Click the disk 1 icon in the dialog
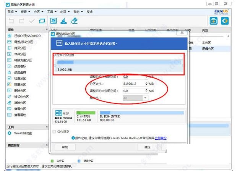Viewport: 240px width, 171px height. coord(58,113)
